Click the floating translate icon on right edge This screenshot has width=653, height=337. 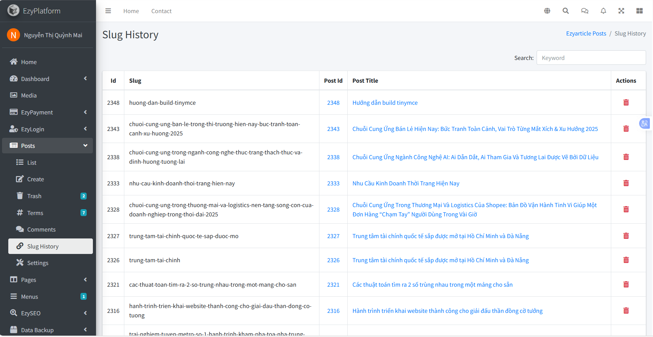click(x=644, y=123)
